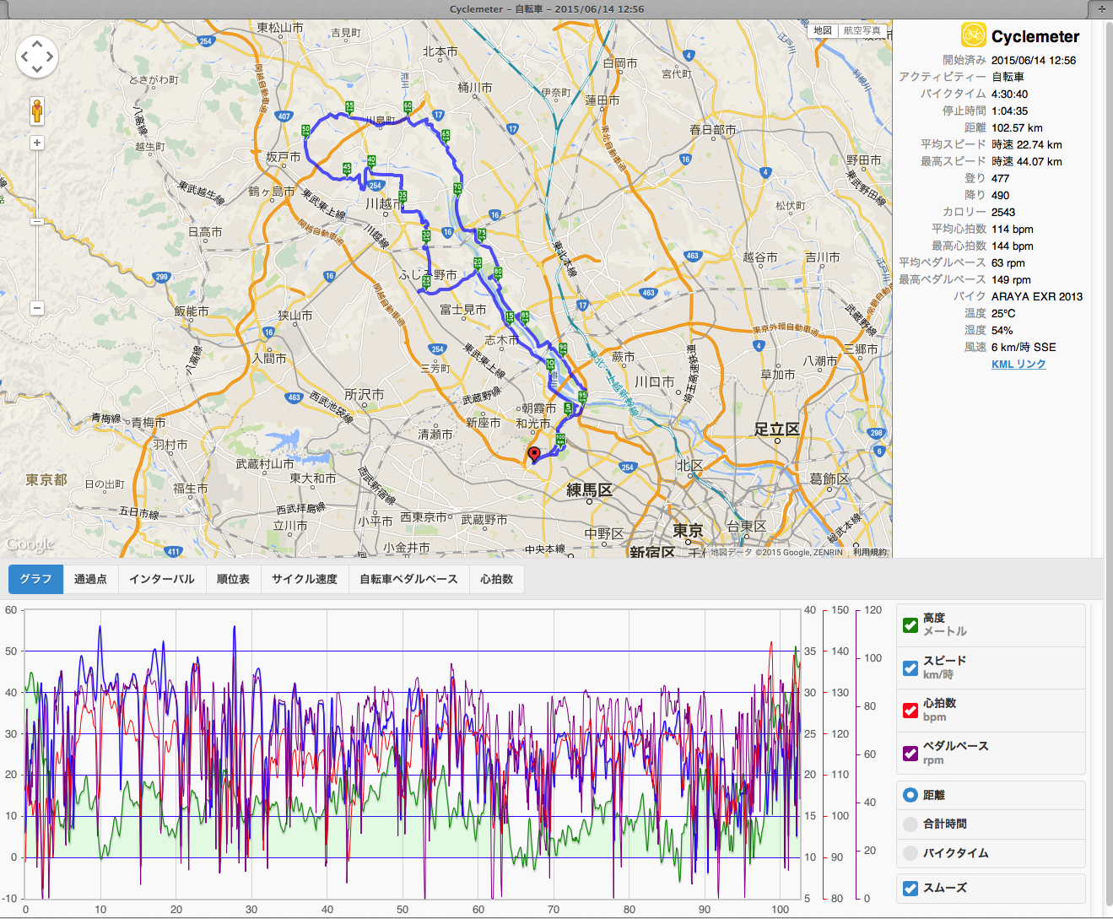The height and width of the screenshot is (919, 1113).
Task: Click the 90 km route marker
Action: [563, 349]
